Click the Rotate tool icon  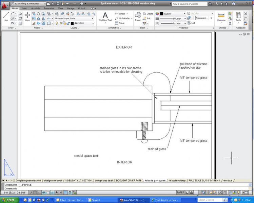[38, 14]
